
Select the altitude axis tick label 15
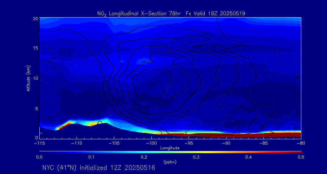(35, 48)
